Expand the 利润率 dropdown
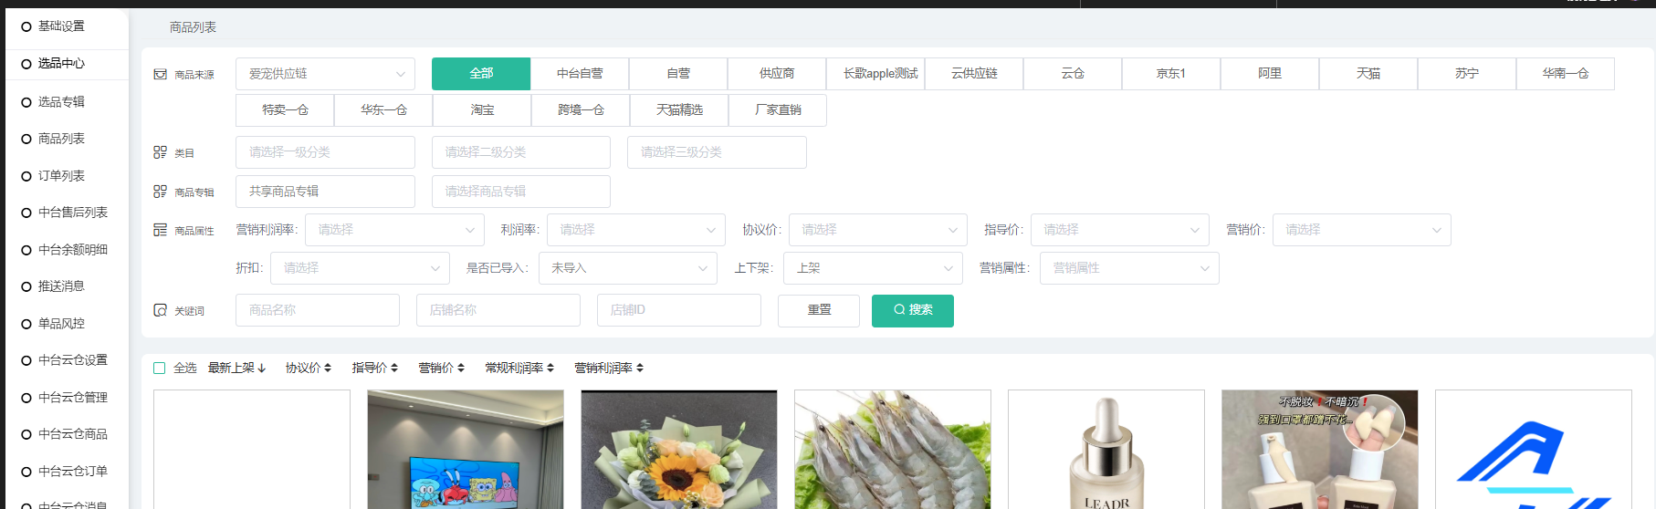The width and height of the screenshot is (1656, 509). [636, 230]
